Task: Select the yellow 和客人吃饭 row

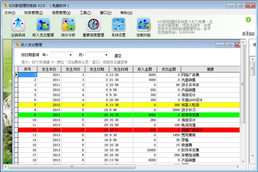Action: pos(129,105)
